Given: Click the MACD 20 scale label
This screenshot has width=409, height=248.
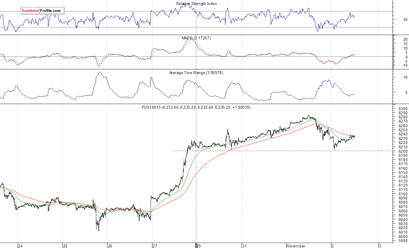Looking at the screenshot, I should point(405,39).
